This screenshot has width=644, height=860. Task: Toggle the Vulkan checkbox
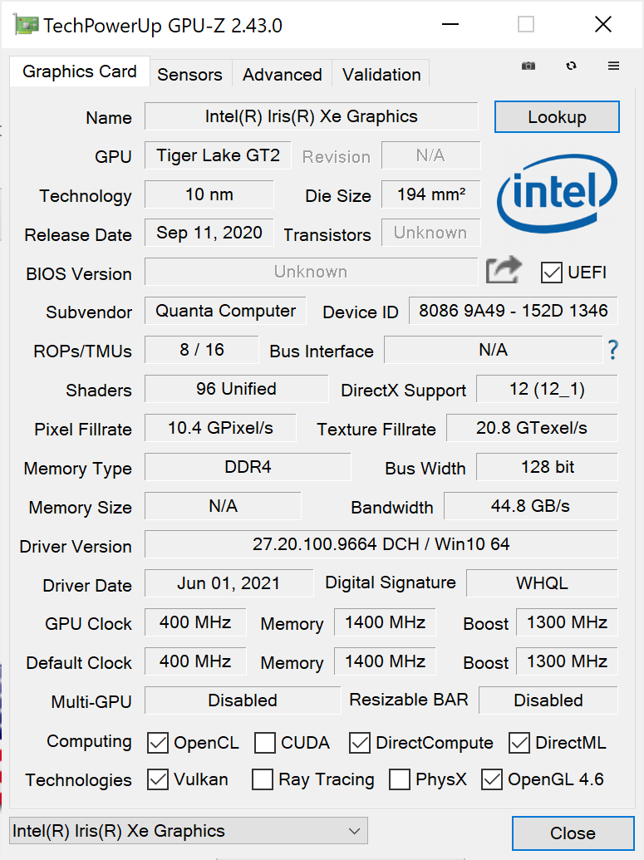click(158, 779)
